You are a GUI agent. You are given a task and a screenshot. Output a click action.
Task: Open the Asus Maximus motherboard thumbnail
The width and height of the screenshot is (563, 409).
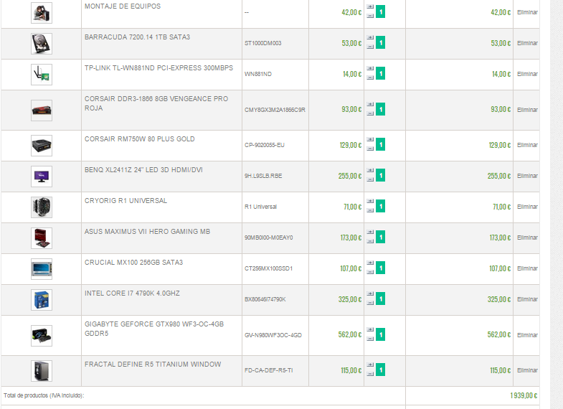tap(42, 238)
